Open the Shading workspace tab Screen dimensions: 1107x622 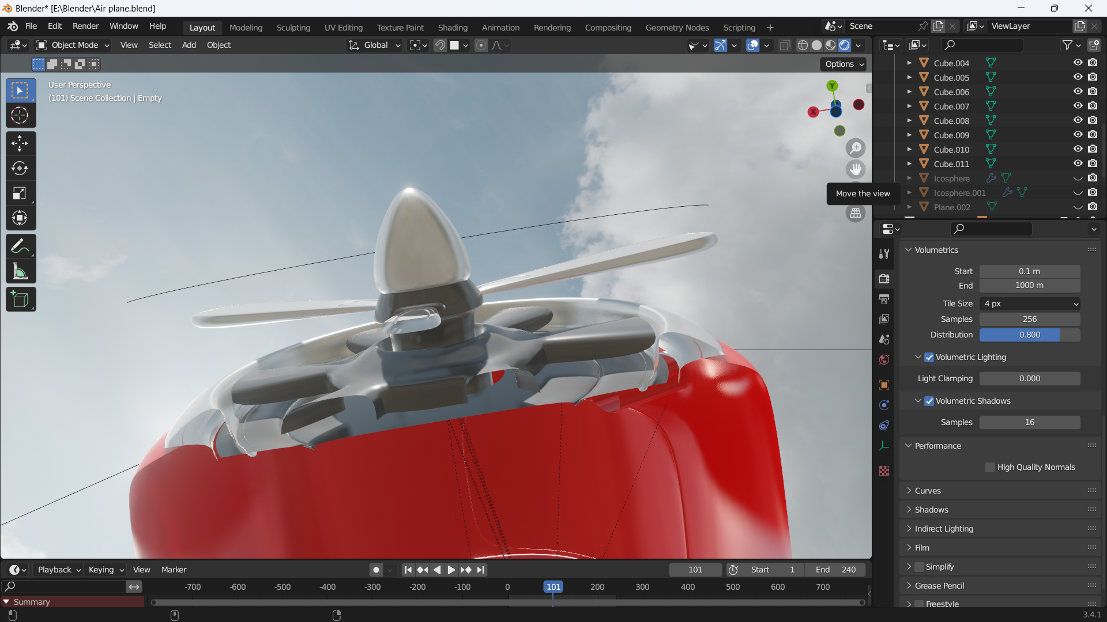click(453, 27)
